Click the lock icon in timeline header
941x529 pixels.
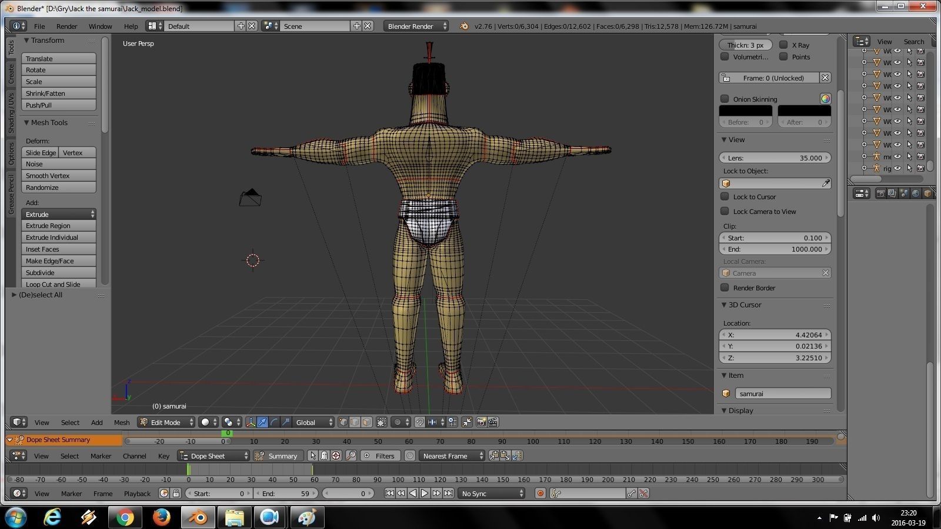coord(176,493)
